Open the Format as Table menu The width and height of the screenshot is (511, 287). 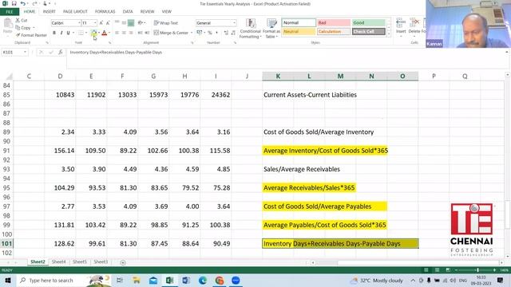271,29
